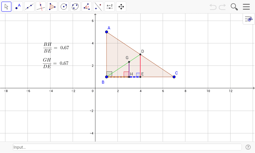Screen dimensions: 255x153
Task: Select the Line through Two Points tool
Action: pyautogui.click(x=29, y=6)
